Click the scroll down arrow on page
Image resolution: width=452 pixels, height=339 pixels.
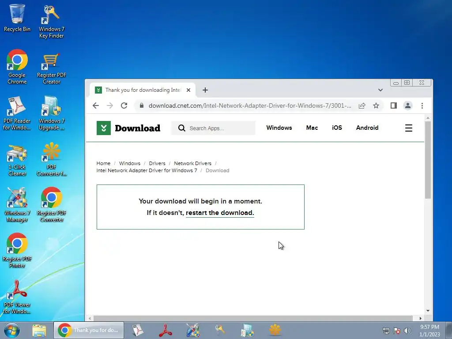coord(428,311)
